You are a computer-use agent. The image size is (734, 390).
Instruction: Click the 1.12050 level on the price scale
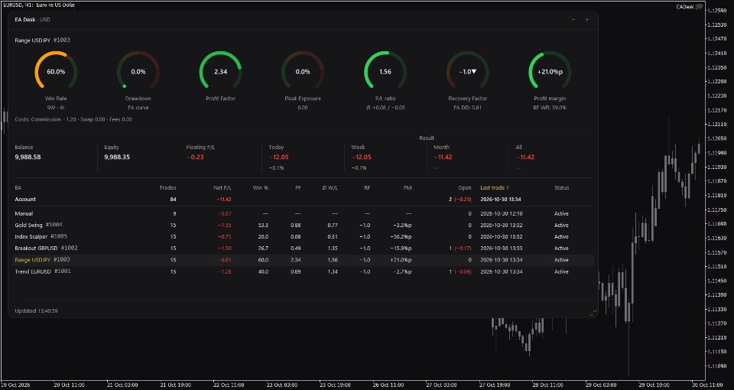719,138
